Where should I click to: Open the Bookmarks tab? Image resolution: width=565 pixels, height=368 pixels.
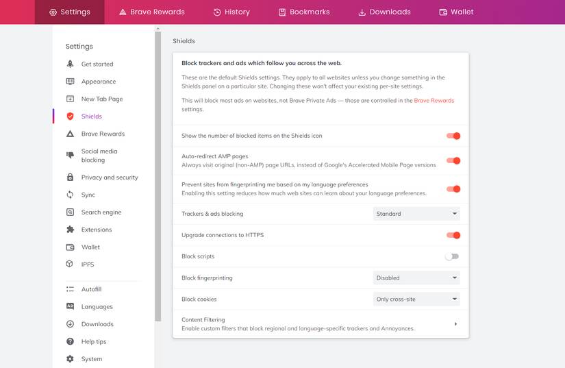tap(304, 12)
